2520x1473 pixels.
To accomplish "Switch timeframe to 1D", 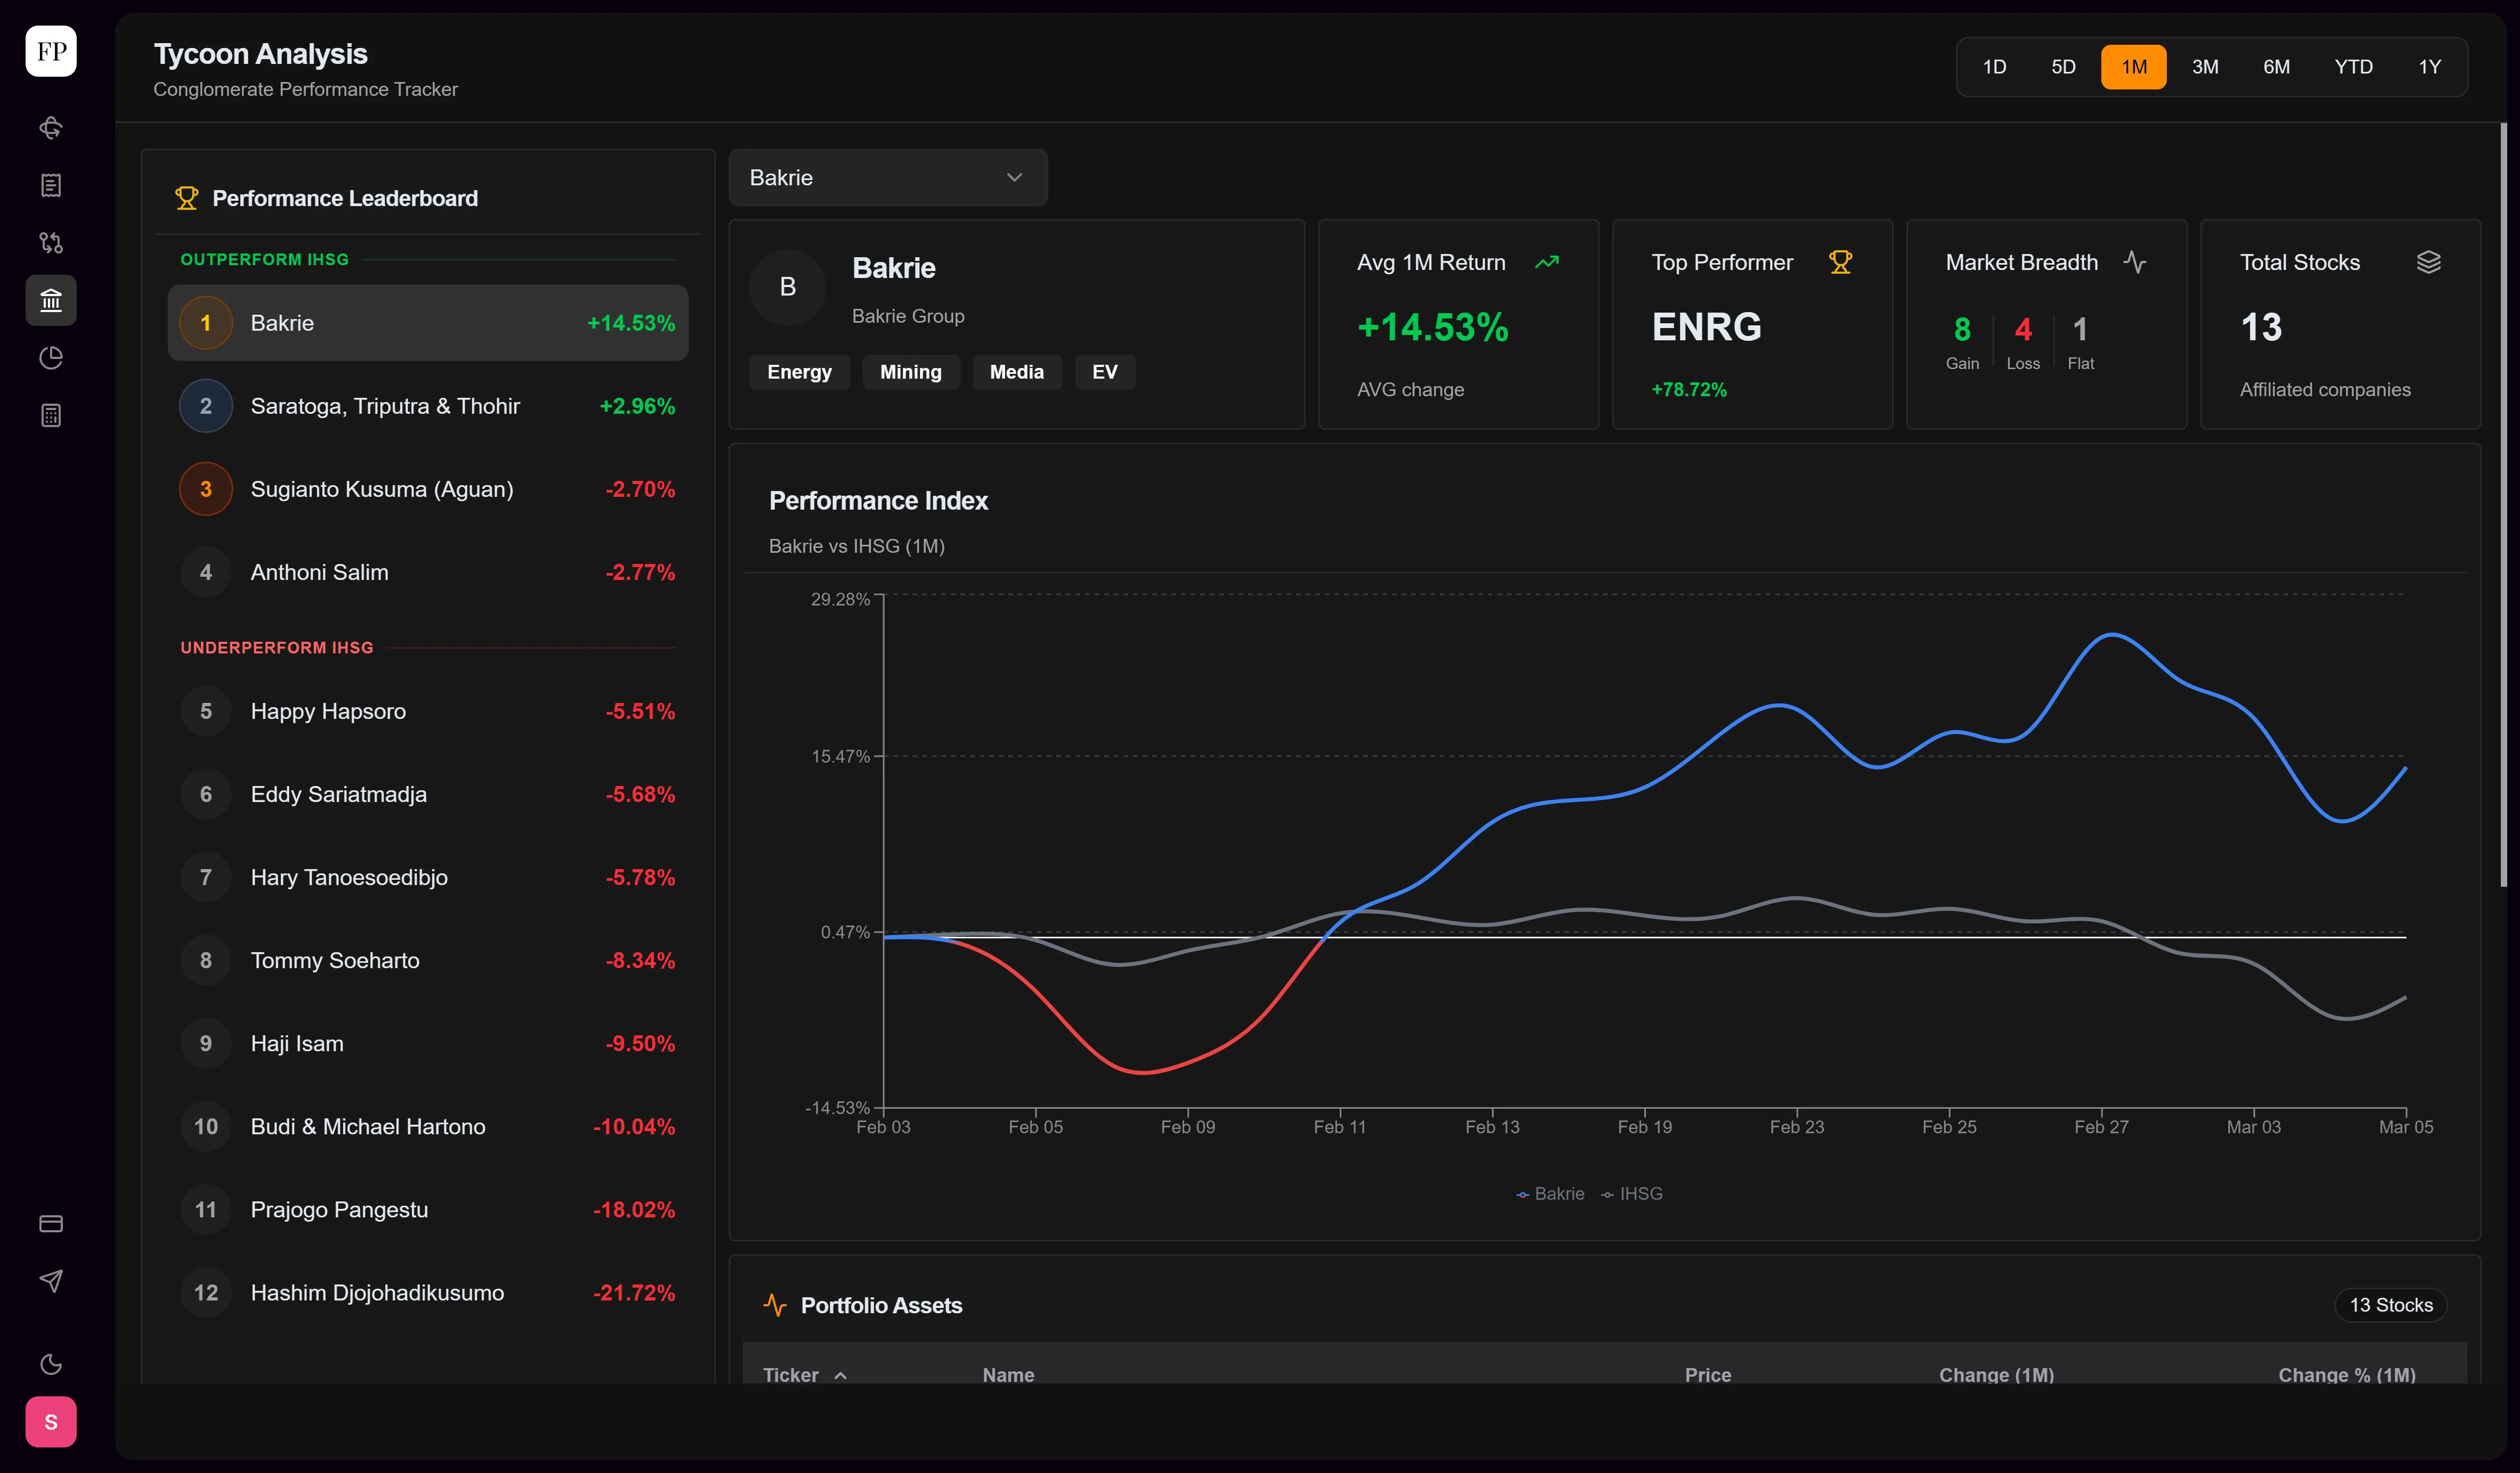I will (1994, 67).
